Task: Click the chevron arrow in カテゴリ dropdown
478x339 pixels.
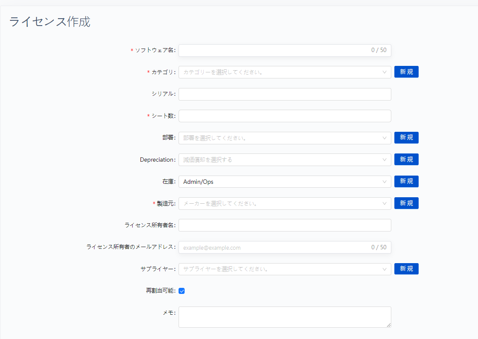Action: click(x=384, y=72)
